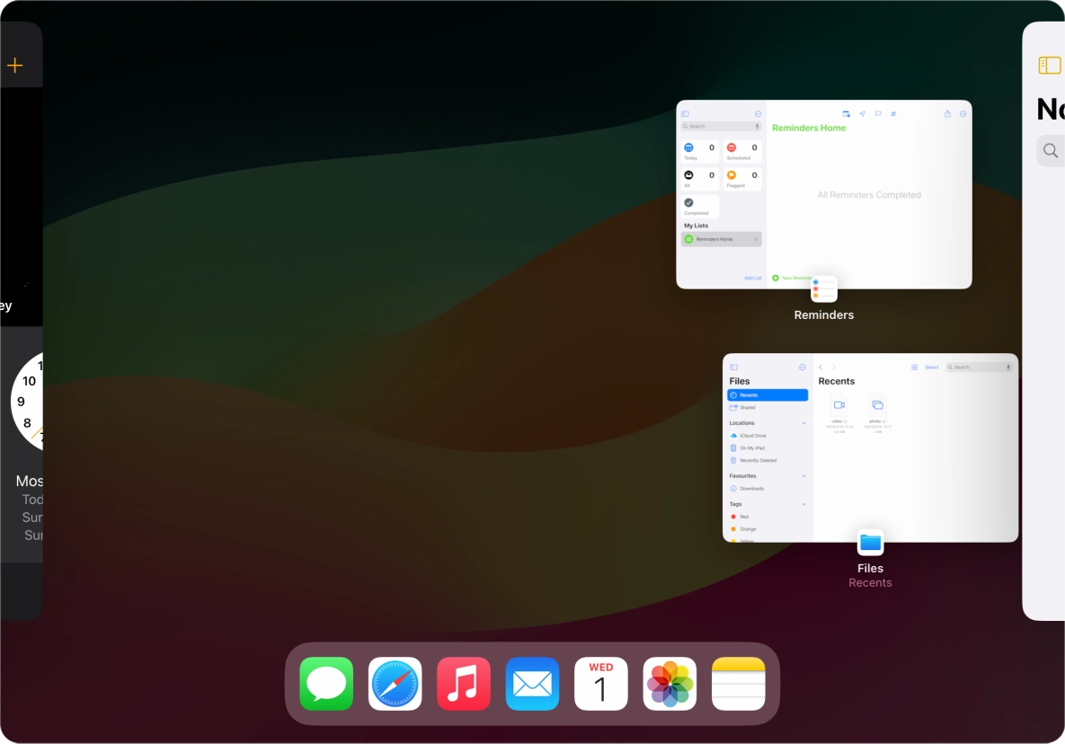This screenshot has width=1065, height=744.
Task: Select Shared in the Files sidebar
Action: [x=747, y=408]
